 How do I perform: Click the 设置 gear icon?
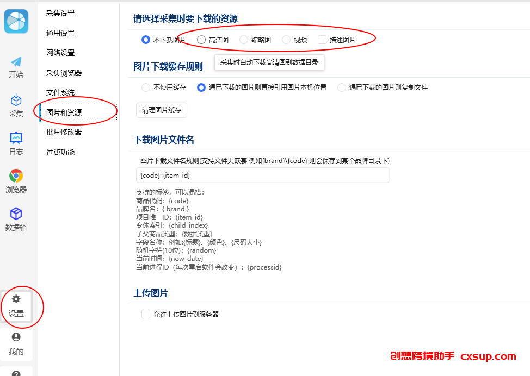16,299
